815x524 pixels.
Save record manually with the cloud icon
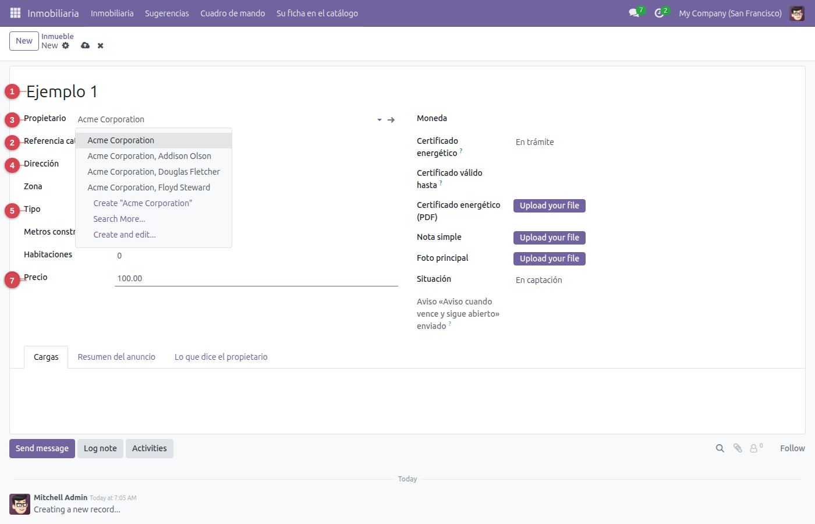tap(86, 45)
